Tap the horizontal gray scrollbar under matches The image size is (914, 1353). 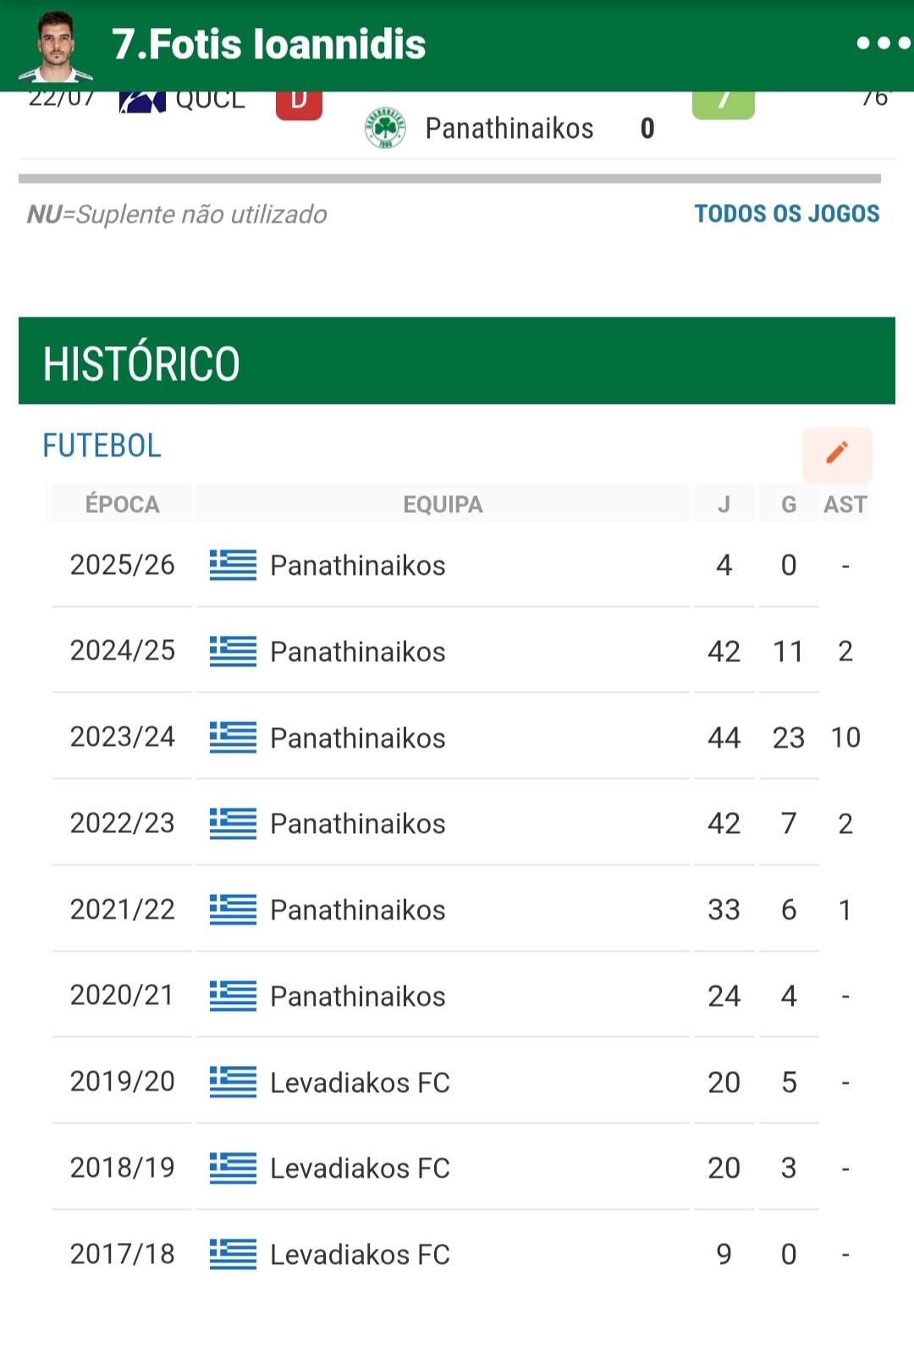(449, 179)
